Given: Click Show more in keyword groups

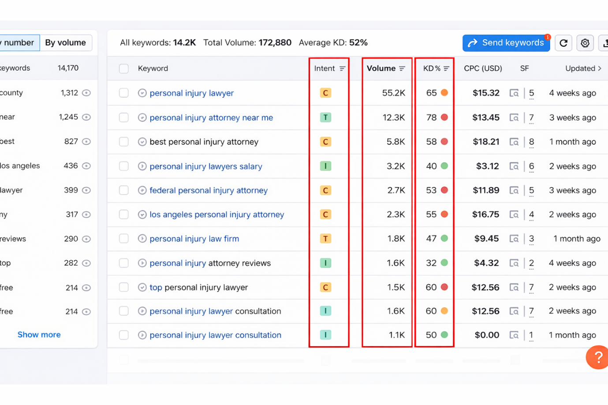Looking at the screenshot, I should 39,334.
